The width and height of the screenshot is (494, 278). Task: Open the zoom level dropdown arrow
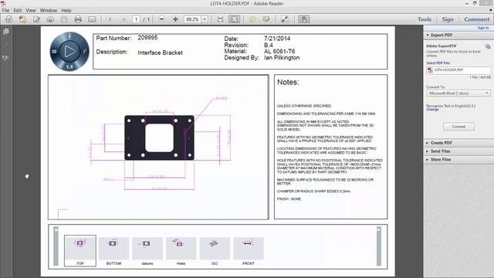pos(205,19)
